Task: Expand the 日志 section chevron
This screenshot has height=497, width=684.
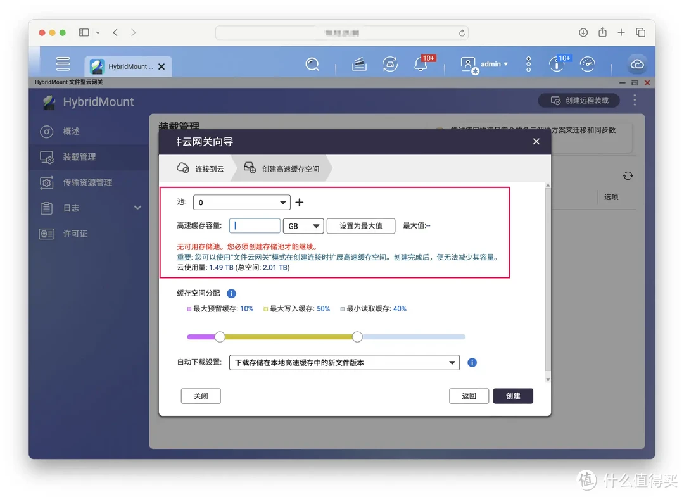Action: pos(137,208)
